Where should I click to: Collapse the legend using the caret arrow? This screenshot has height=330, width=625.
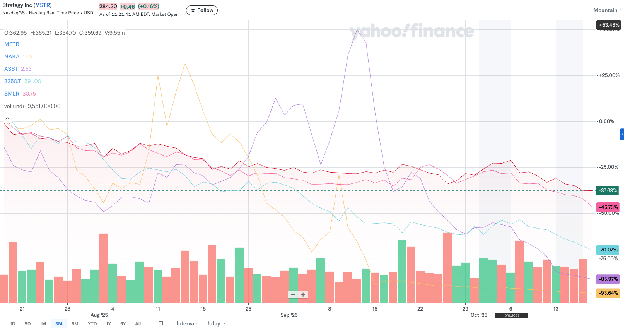click(x=7, y=118)
